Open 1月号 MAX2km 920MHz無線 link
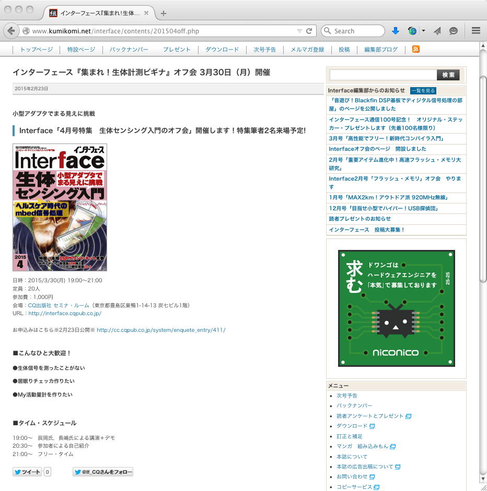Viewport: 487px width, 491px height. [x=389, y=197]
